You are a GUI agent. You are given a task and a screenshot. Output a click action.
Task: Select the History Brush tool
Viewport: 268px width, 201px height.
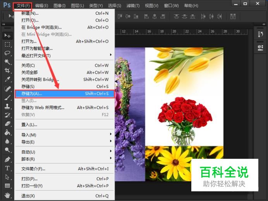7,115
